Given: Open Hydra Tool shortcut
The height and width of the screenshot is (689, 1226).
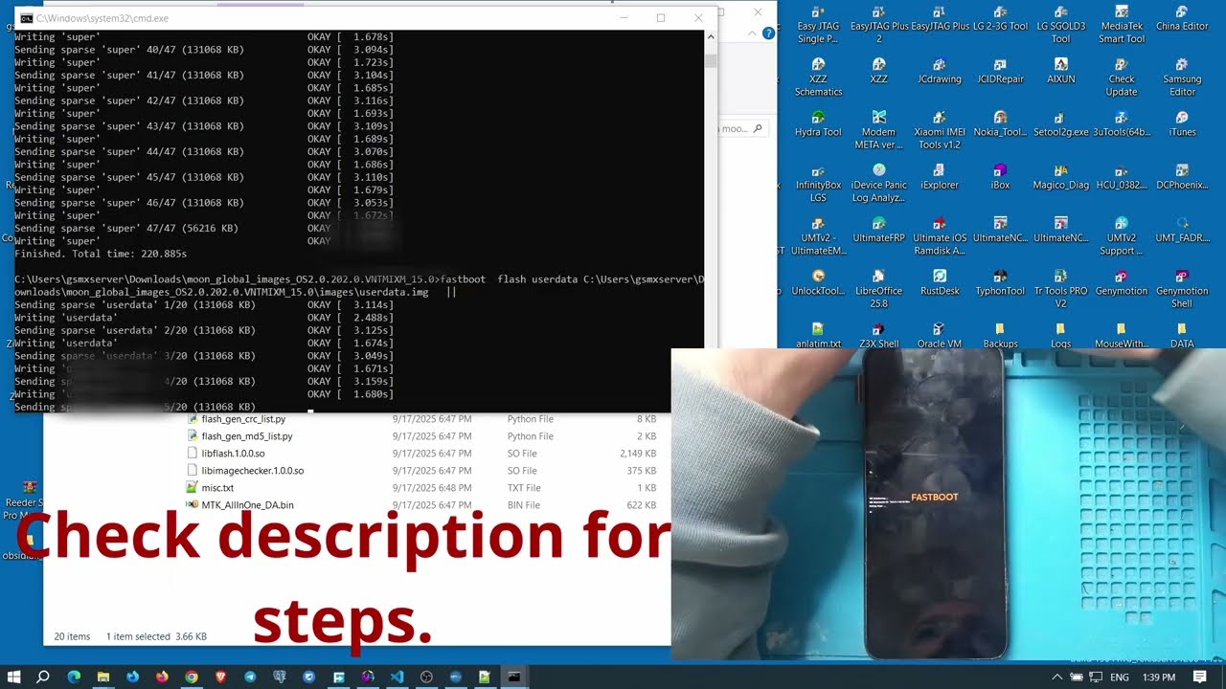Looking at the screenshot, I should pos(818,124).
